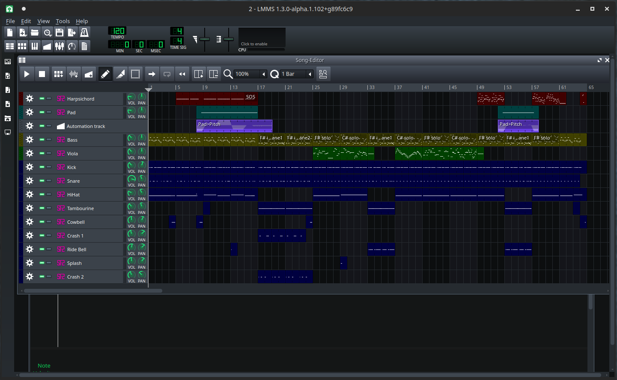Image resolution: width=617 pixels, height=380 pixels.
Task: Select the edit selection mode tool
Action: [135, 74]
